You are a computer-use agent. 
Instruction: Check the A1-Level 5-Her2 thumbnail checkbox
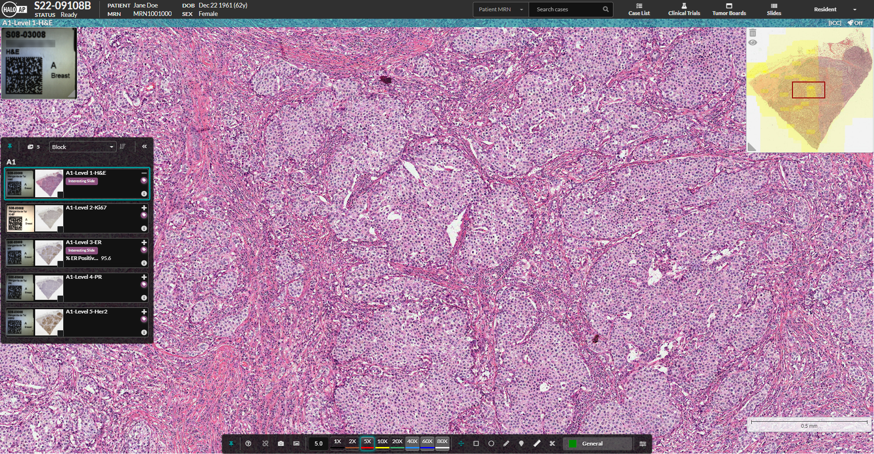pyautogui.click(x=60, y=333)
